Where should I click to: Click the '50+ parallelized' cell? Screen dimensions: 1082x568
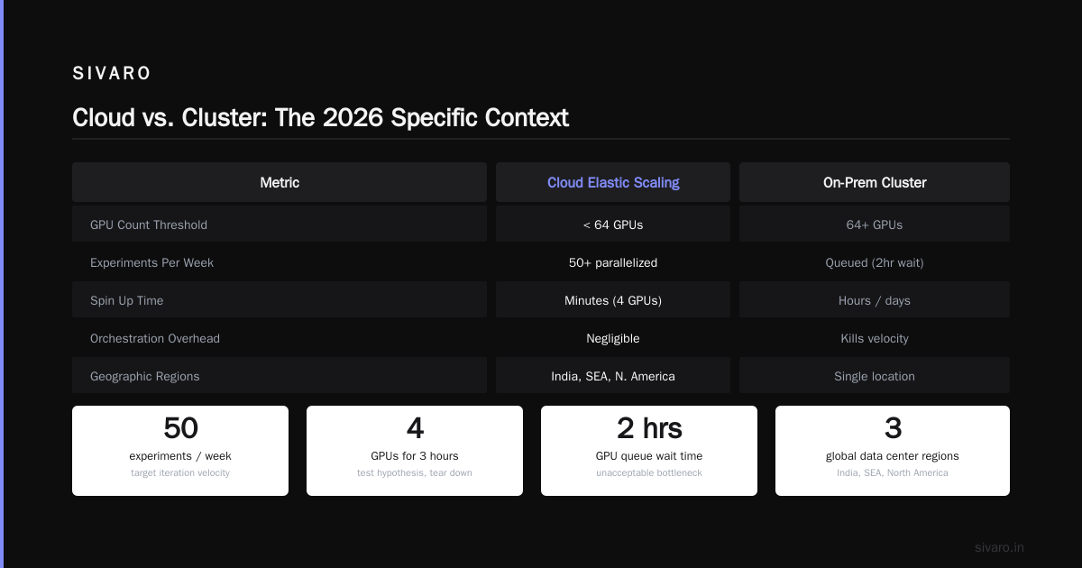click(613, 262)
